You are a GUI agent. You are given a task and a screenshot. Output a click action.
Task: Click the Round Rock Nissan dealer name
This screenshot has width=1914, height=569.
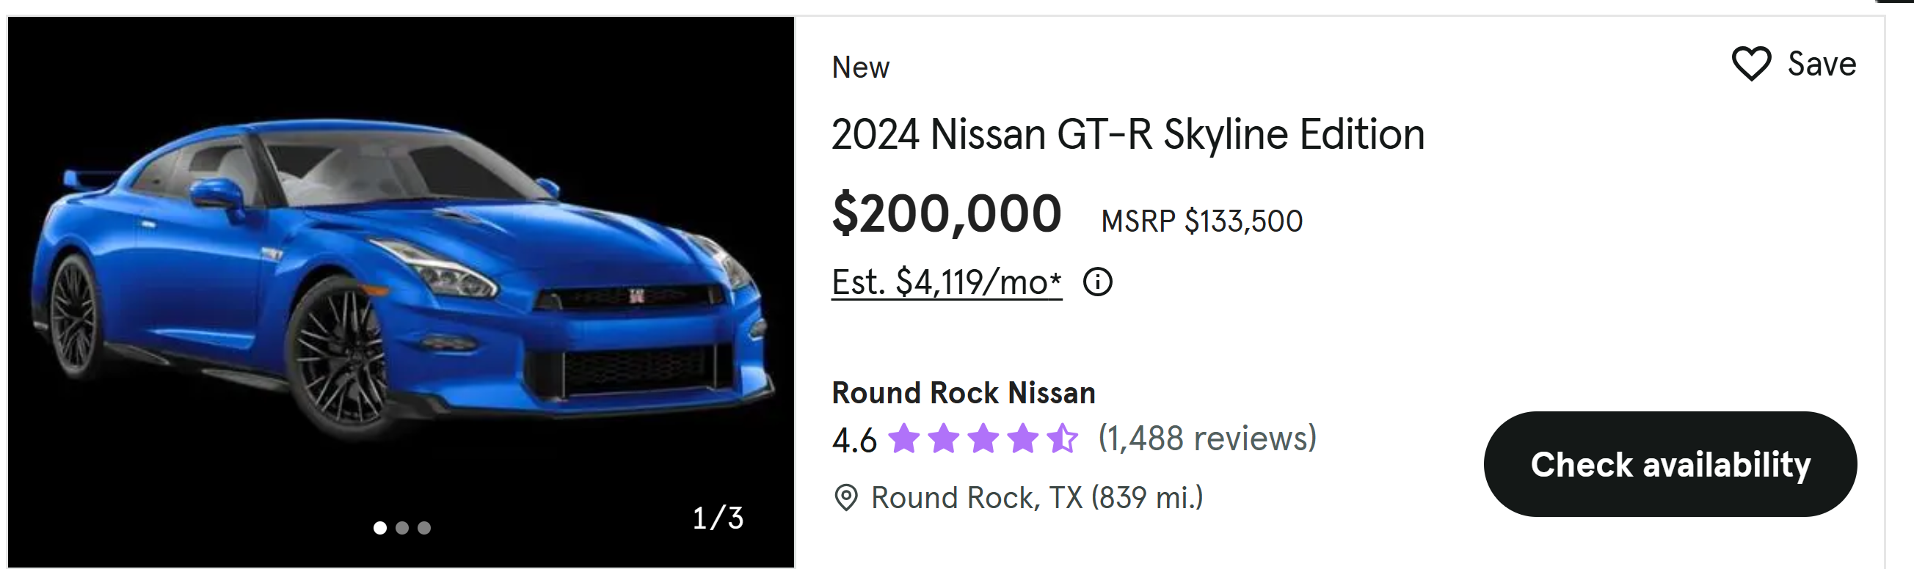[963, 393]
